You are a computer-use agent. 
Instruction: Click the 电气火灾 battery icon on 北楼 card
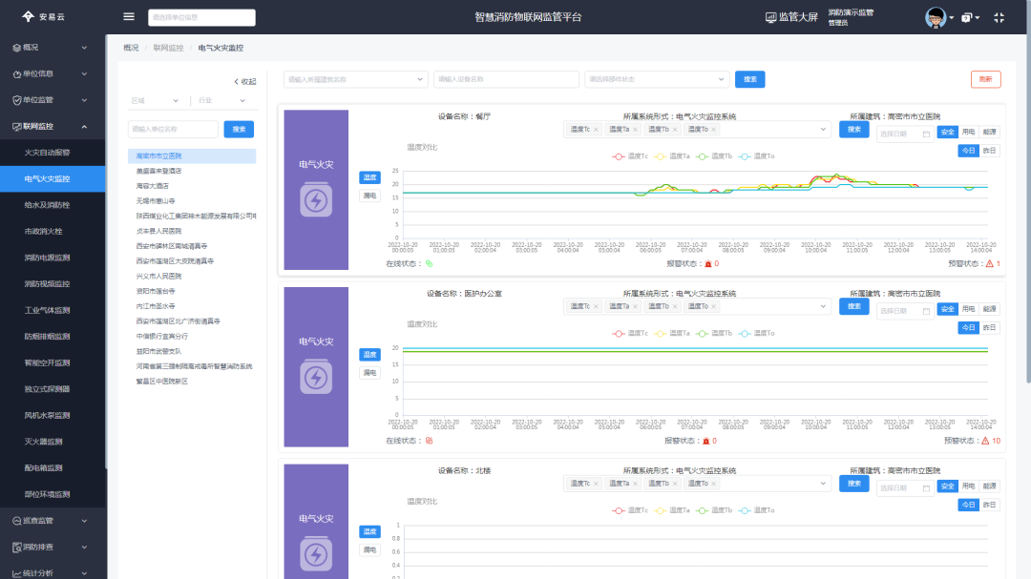point(316,554)
